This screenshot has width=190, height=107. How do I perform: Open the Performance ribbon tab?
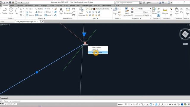(x=107, y=6)
